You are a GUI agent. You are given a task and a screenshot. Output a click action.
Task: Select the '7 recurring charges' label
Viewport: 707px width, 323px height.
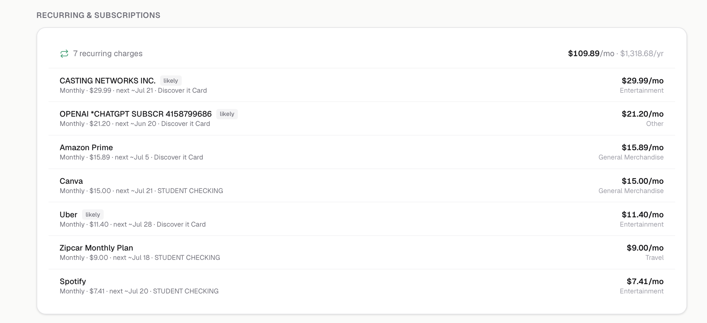click(x=108, y=54)
